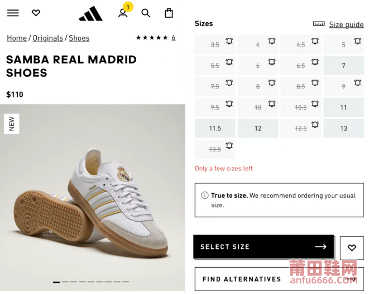Select size 11
This screenshot has width=369, height=294.
click(343, 107)
